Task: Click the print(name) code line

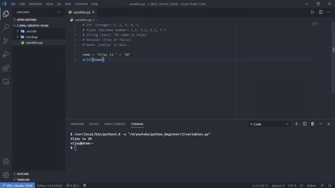Action: point(93,60)
